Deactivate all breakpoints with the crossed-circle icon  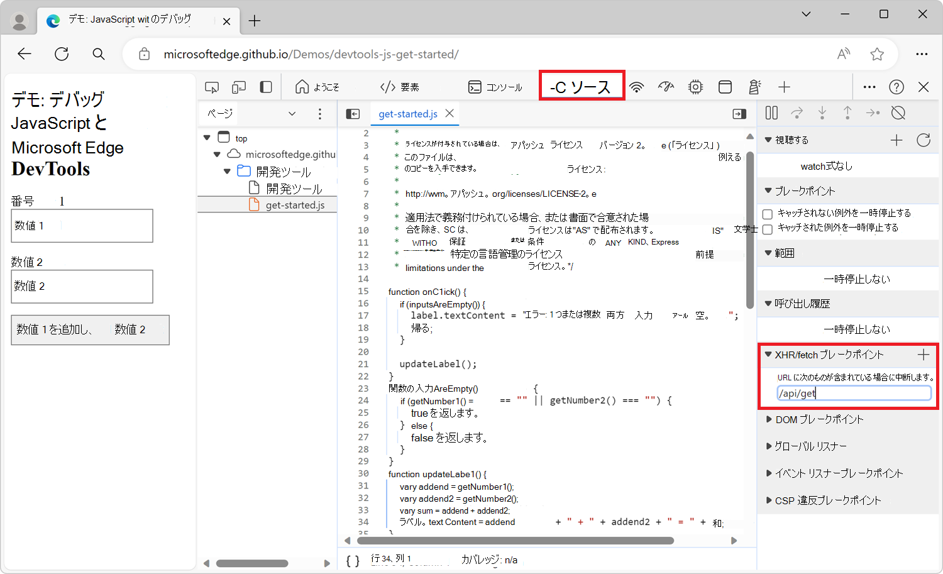point(898,113)
